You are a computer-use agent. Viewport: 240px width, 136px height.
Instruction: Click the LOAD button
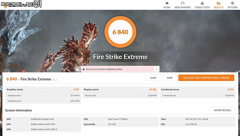(153, 78)
